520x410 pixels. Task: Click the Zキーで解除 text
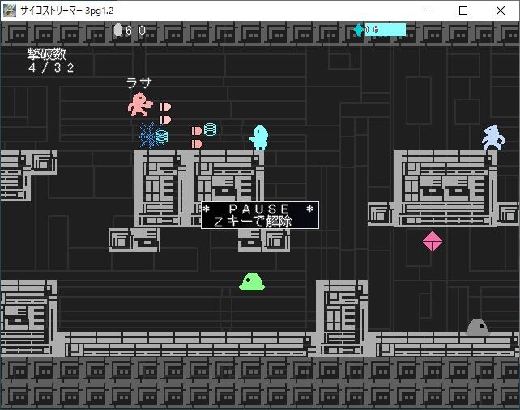[x=253, y=222]
